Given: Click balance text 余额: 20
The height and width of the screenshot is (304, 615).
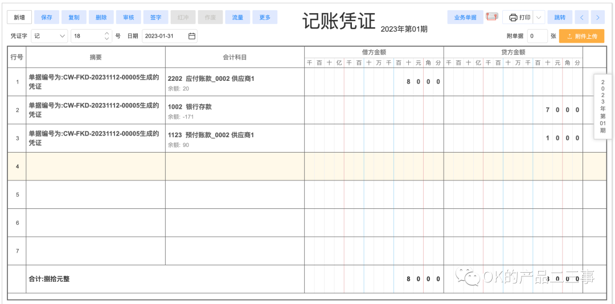Looking at the screenshot, I should [x=178, y=89].
